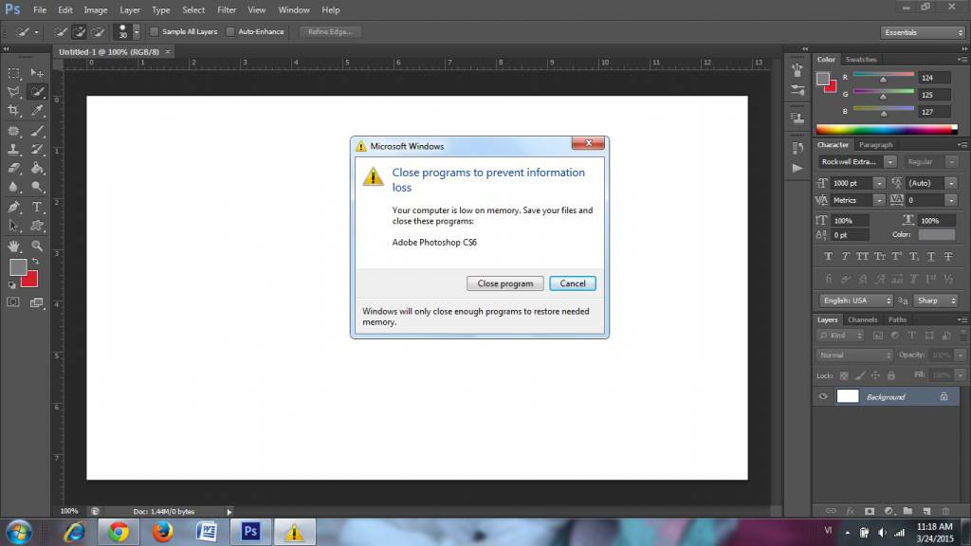971x546 pixels.
Task: Toggle Quick Mask mode
Action: click(x=13, y=302)
